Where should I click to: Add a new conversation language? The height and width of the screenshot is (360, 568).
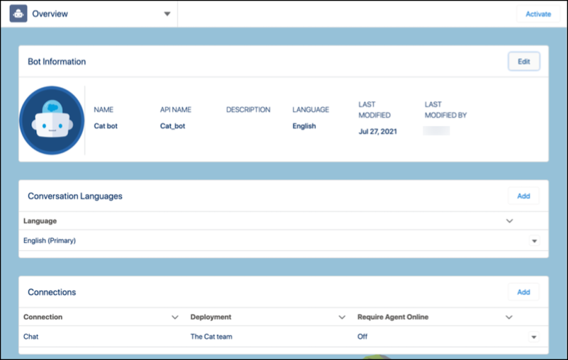[523, 196]
